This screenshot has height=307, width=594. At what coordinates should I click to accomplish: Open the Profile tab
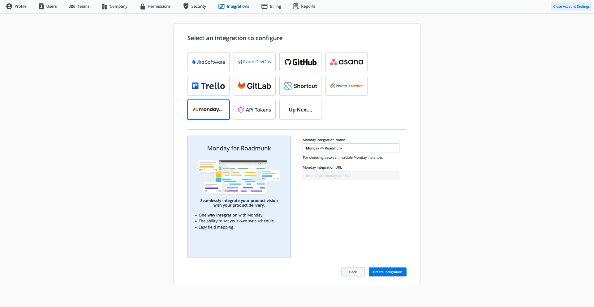click(16, 6)
